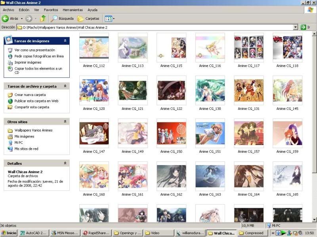
Task: Go back with the Atrás button
Action: coord(10,19)
